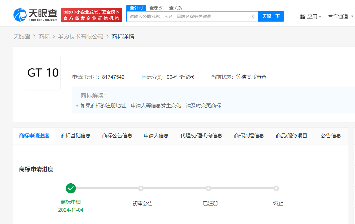Switch to the 查关系 search tab

176,8
